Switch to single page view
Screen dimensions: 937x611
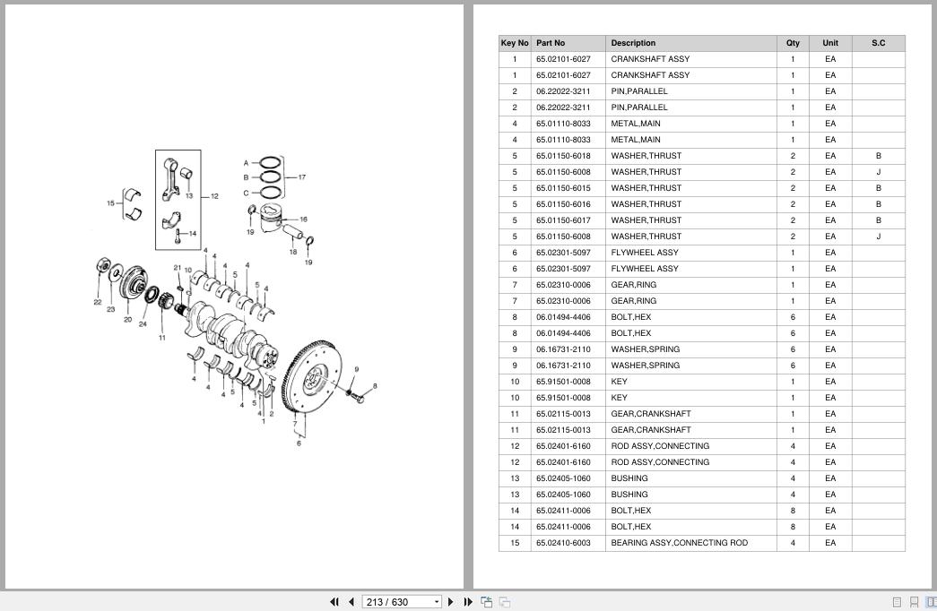(897, 602)
